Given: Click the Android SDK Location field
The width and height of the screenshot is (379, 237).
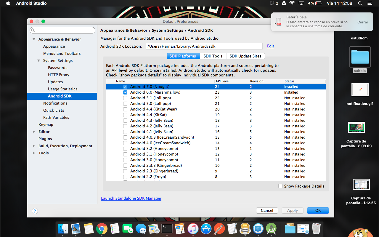Looking at the screenshot, I should 204,46.
